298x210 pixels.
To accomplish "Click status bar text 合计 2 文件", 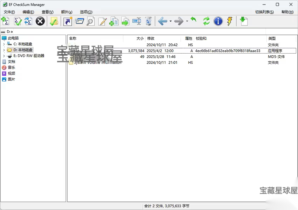I will (154, 206).
